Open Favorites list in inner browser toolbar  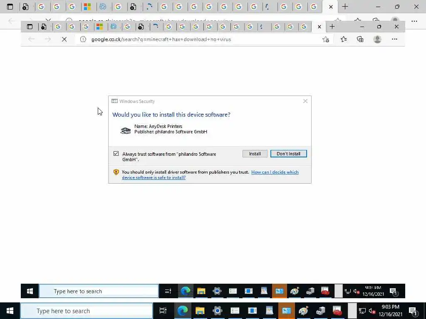[343, 39]
